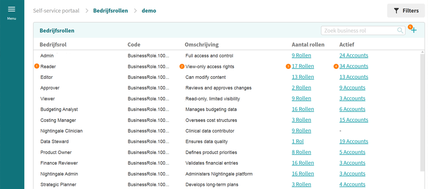Open the hamburger Menu icon
The image size is (428, 189).
pyautogui.click(x=12, y=9)
